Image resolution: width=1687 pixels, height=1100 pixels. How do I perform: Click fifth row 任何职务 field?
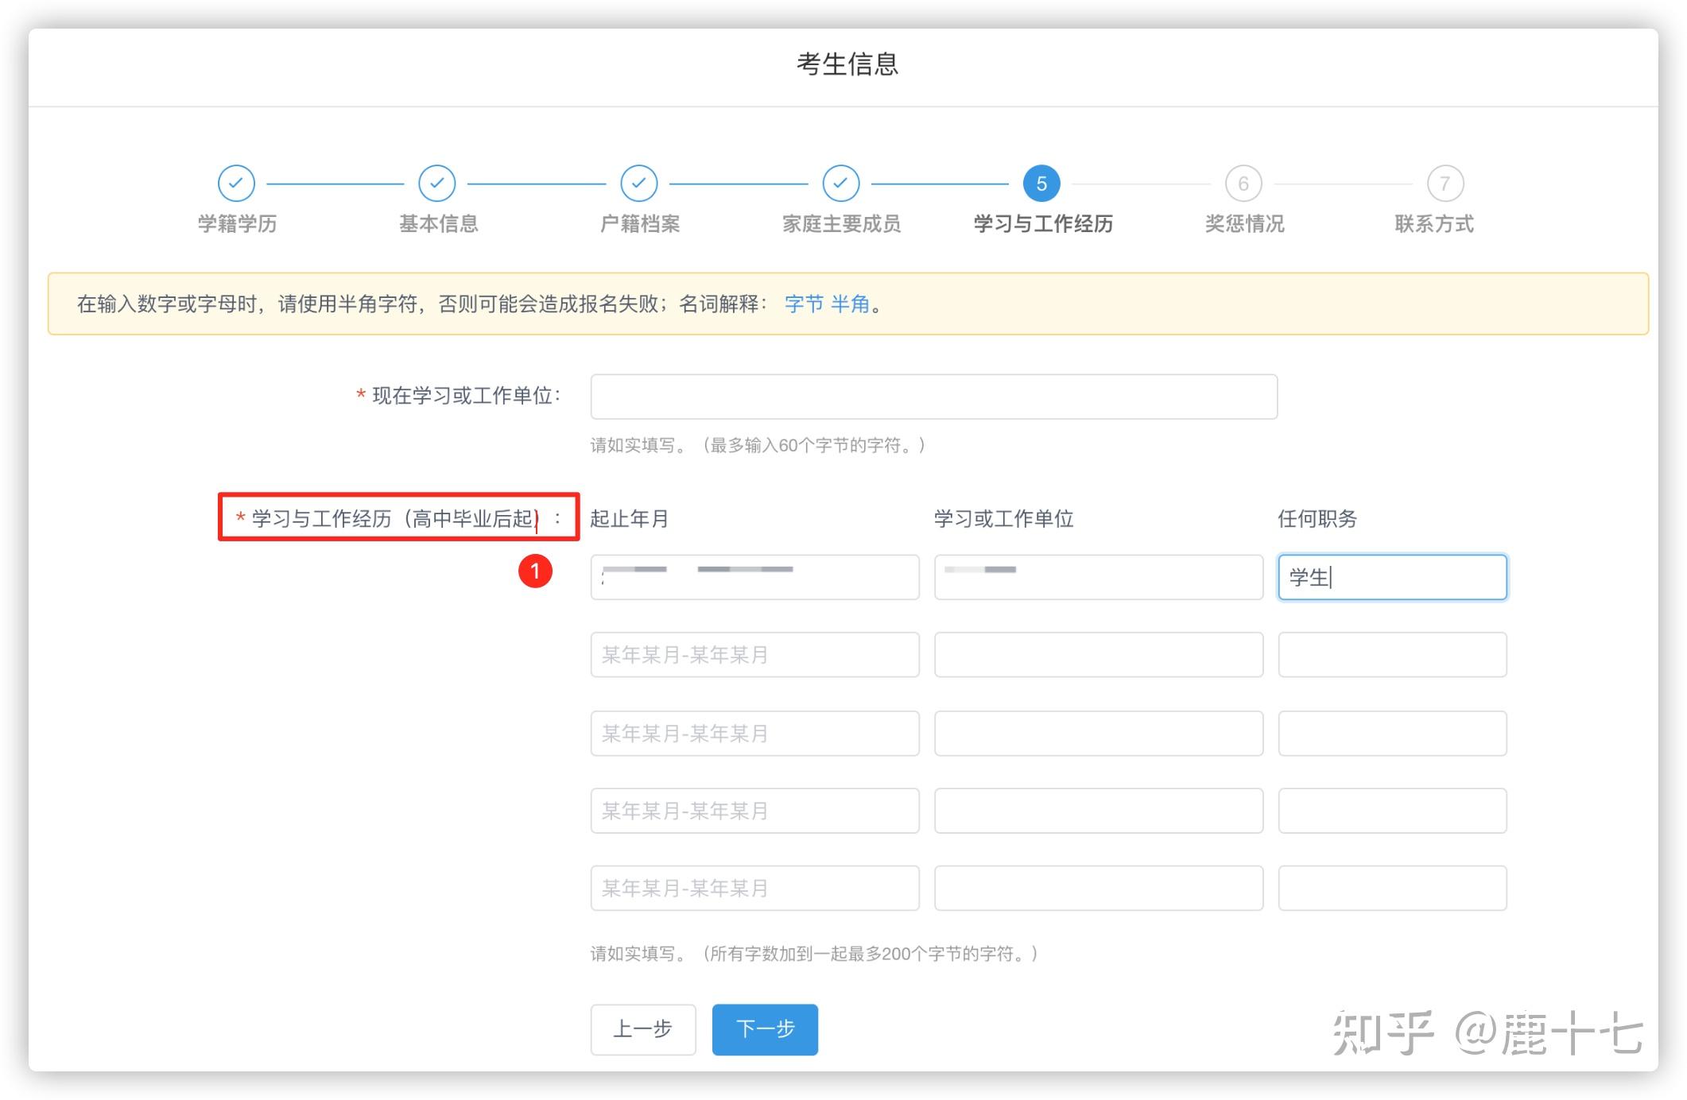pos(1392,888)
